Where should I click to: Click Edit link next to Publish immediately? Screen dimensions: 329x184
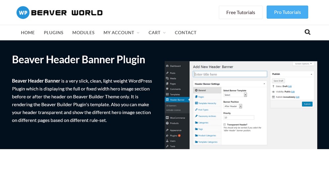pos(297,97)
